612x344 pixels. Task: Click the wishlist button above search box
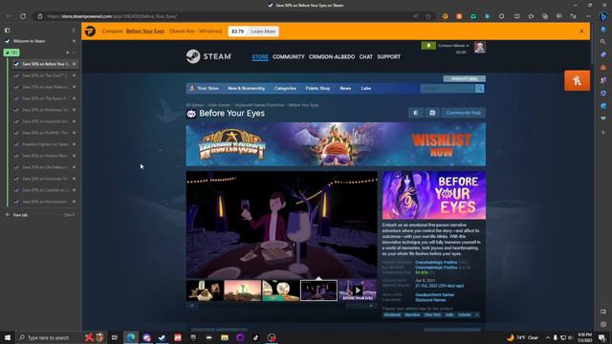[464, 78]
